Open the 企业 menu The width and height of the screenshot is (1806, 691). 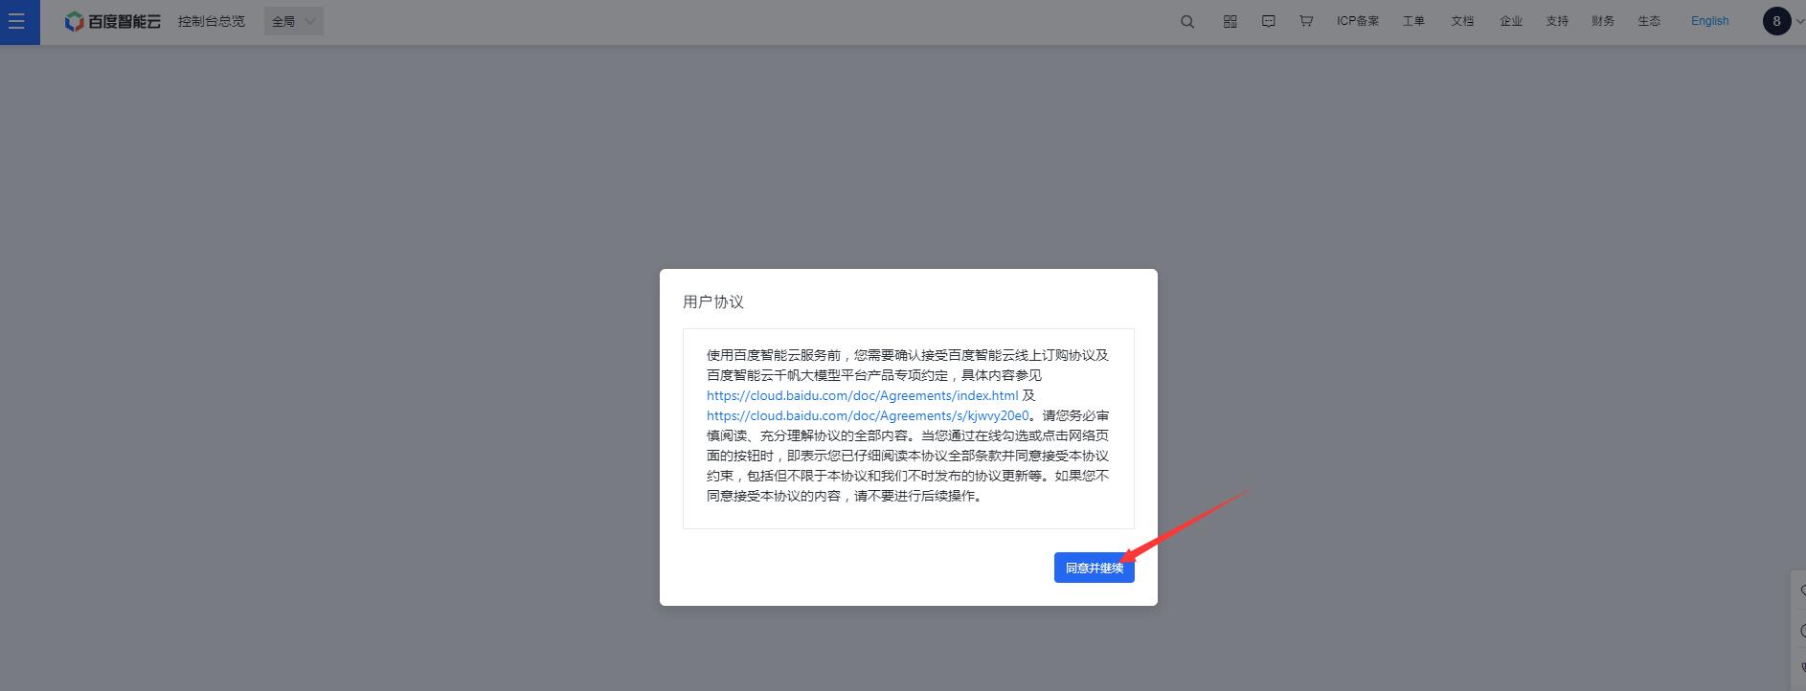(x=1511, y=21)
